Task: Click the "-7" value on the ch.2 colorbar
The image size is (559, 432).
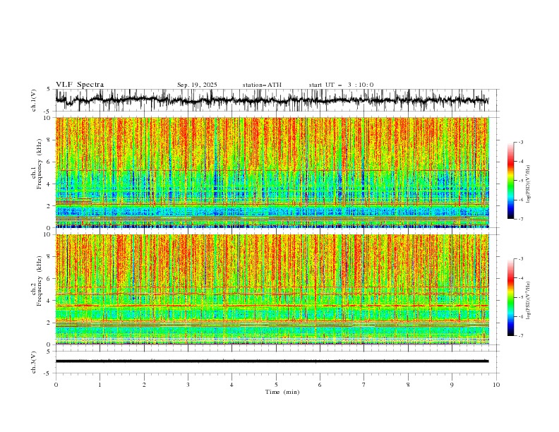Action: point(521,335)
